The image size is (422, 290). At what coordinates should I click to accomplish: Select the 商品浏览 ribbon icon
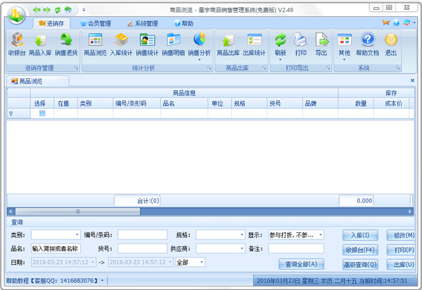[95, 45]
